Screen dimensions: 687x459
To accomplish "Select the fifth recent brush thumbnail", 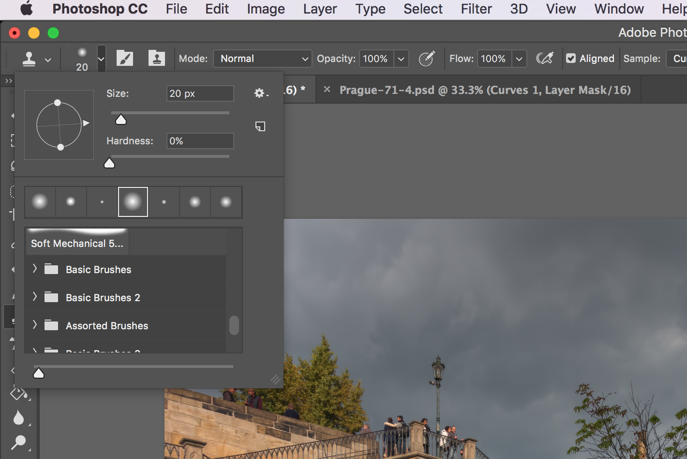I will pos(164,202).
